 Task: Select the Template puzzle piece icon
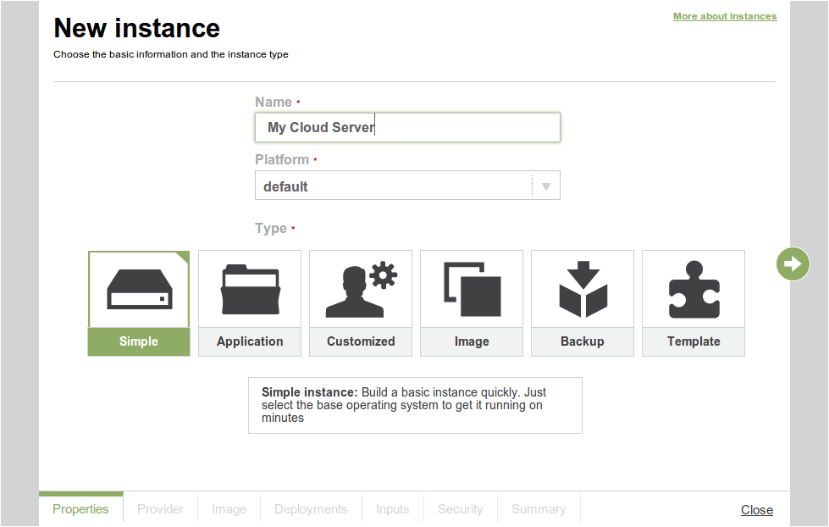(x=694, y=289)
